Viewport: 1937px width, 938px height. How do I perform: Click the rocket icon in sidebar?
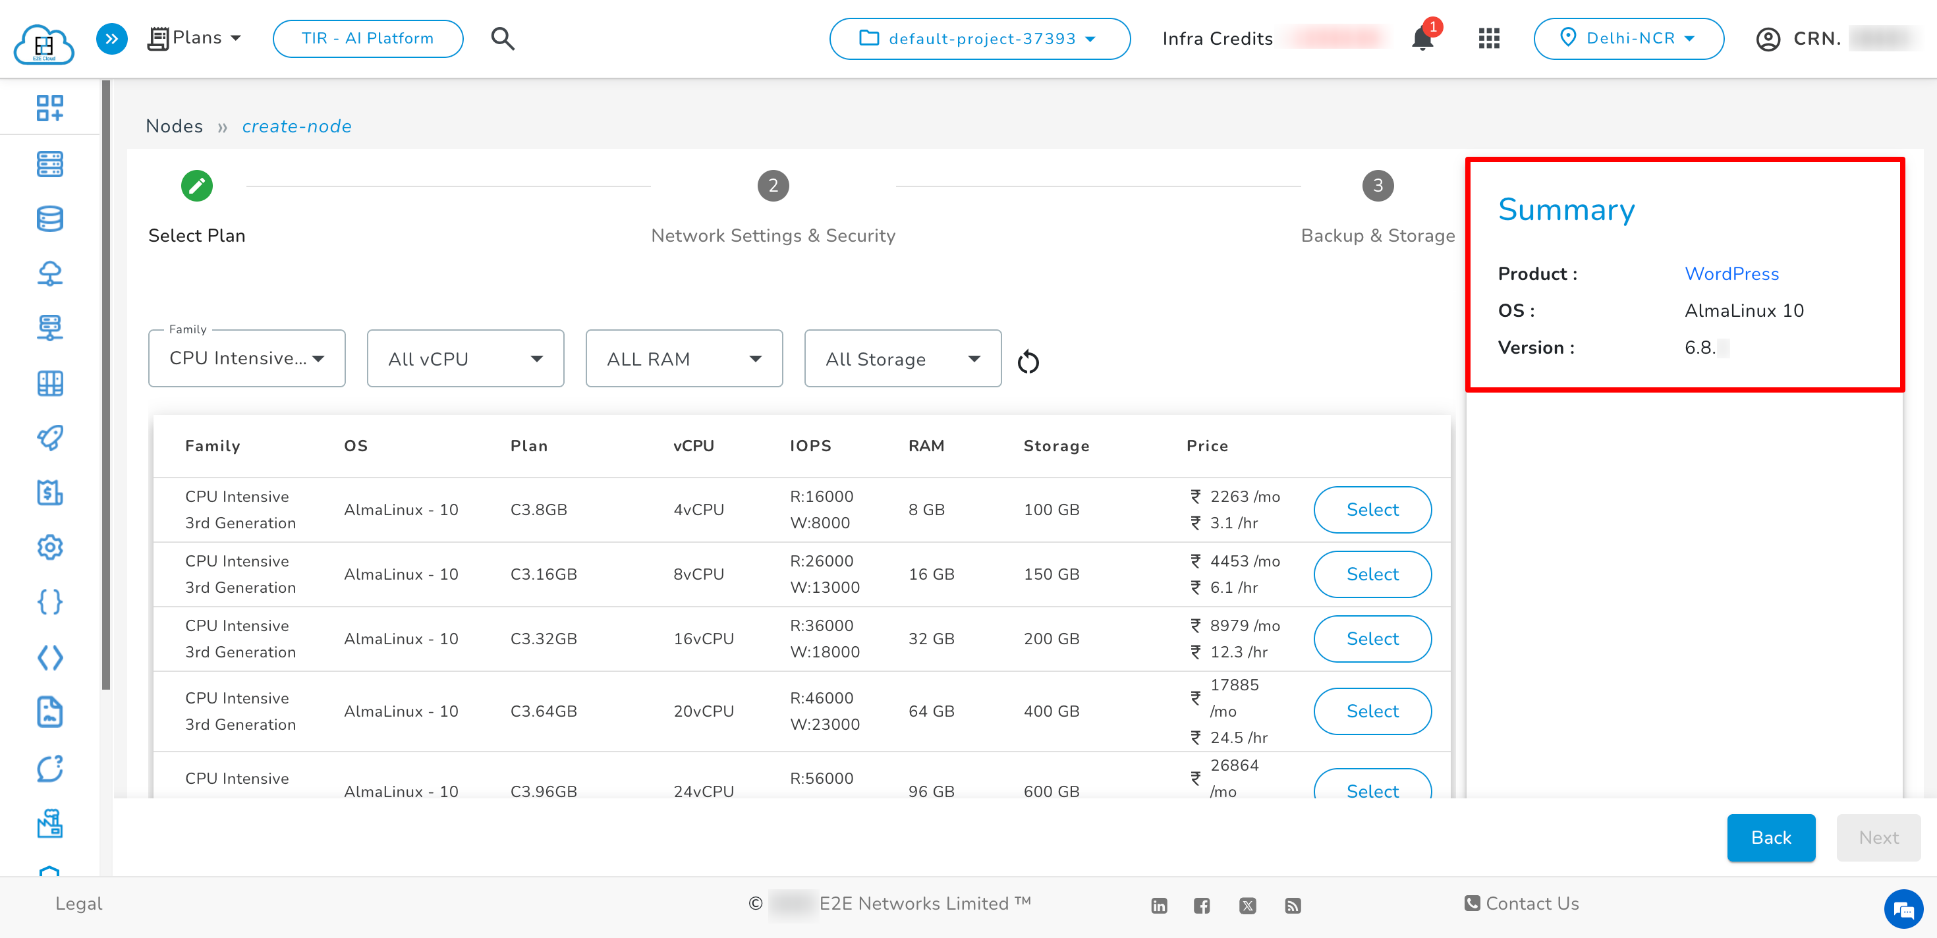pyautogui.click(x=49, y=437)
